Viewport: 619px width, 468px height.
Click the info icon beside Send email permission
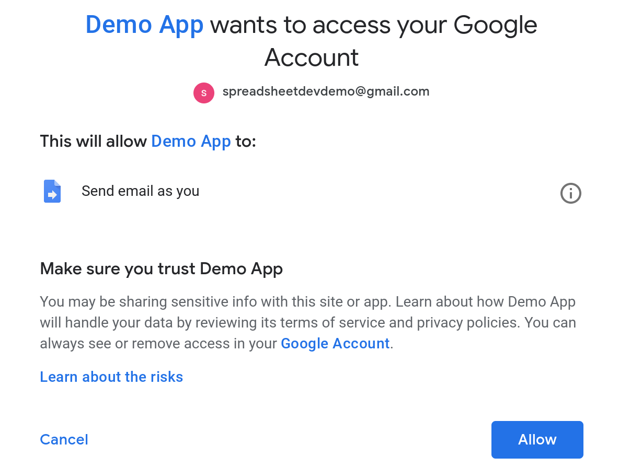point(570,193)
